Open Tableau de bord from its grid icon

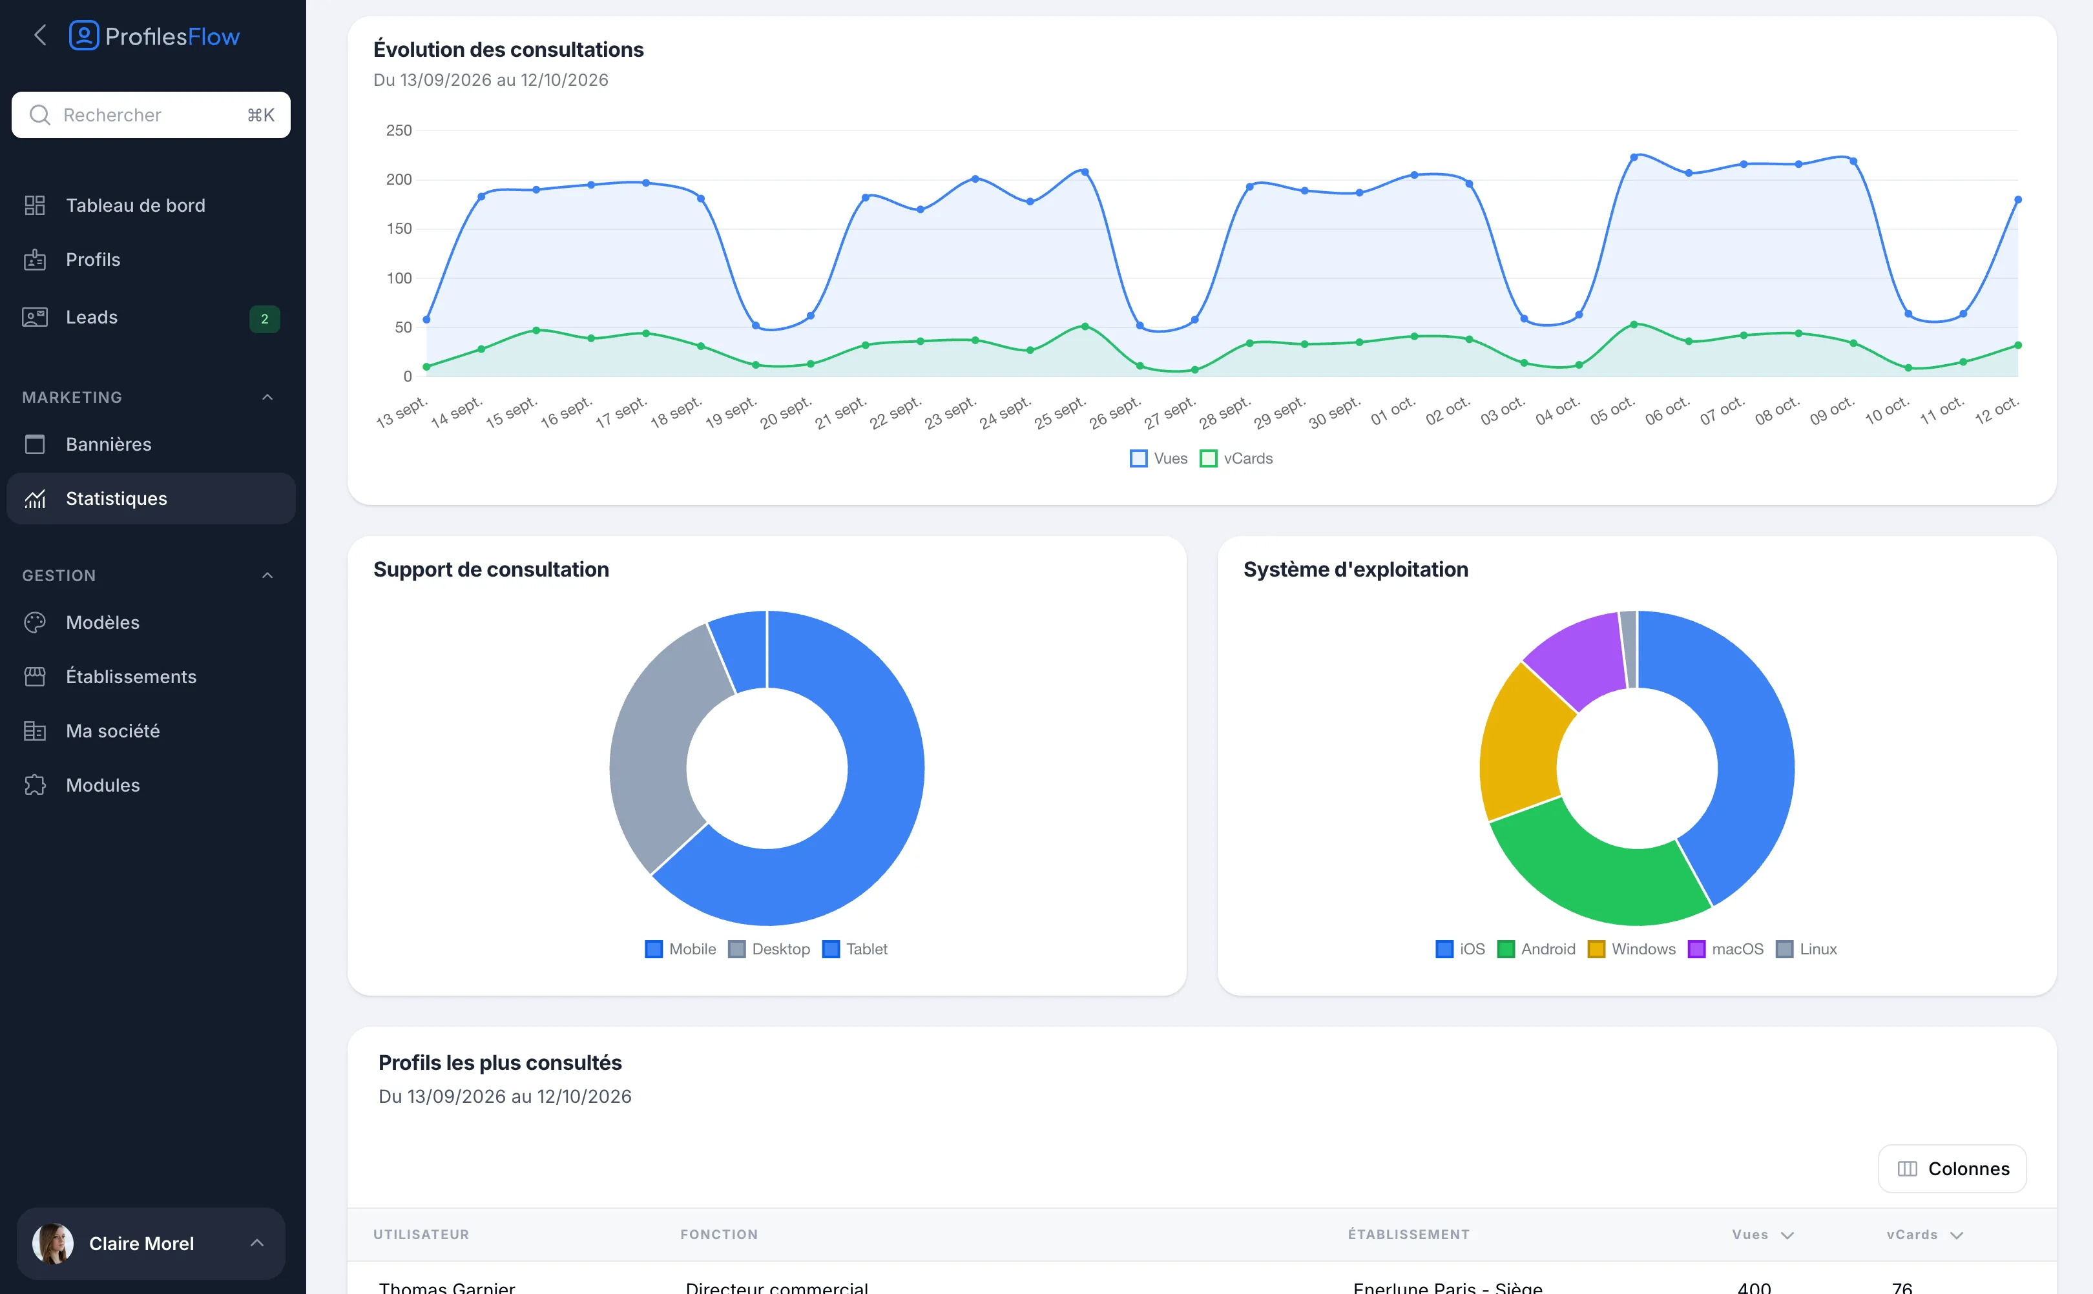(x=34, y=205)
